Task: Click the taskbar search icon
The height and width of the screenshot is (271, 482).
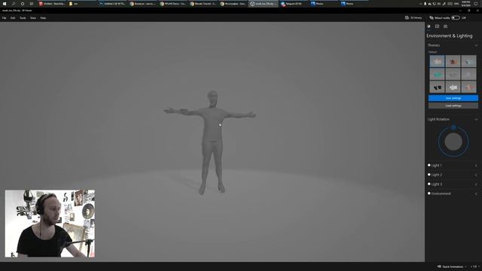Action: [x=14, y=4]
